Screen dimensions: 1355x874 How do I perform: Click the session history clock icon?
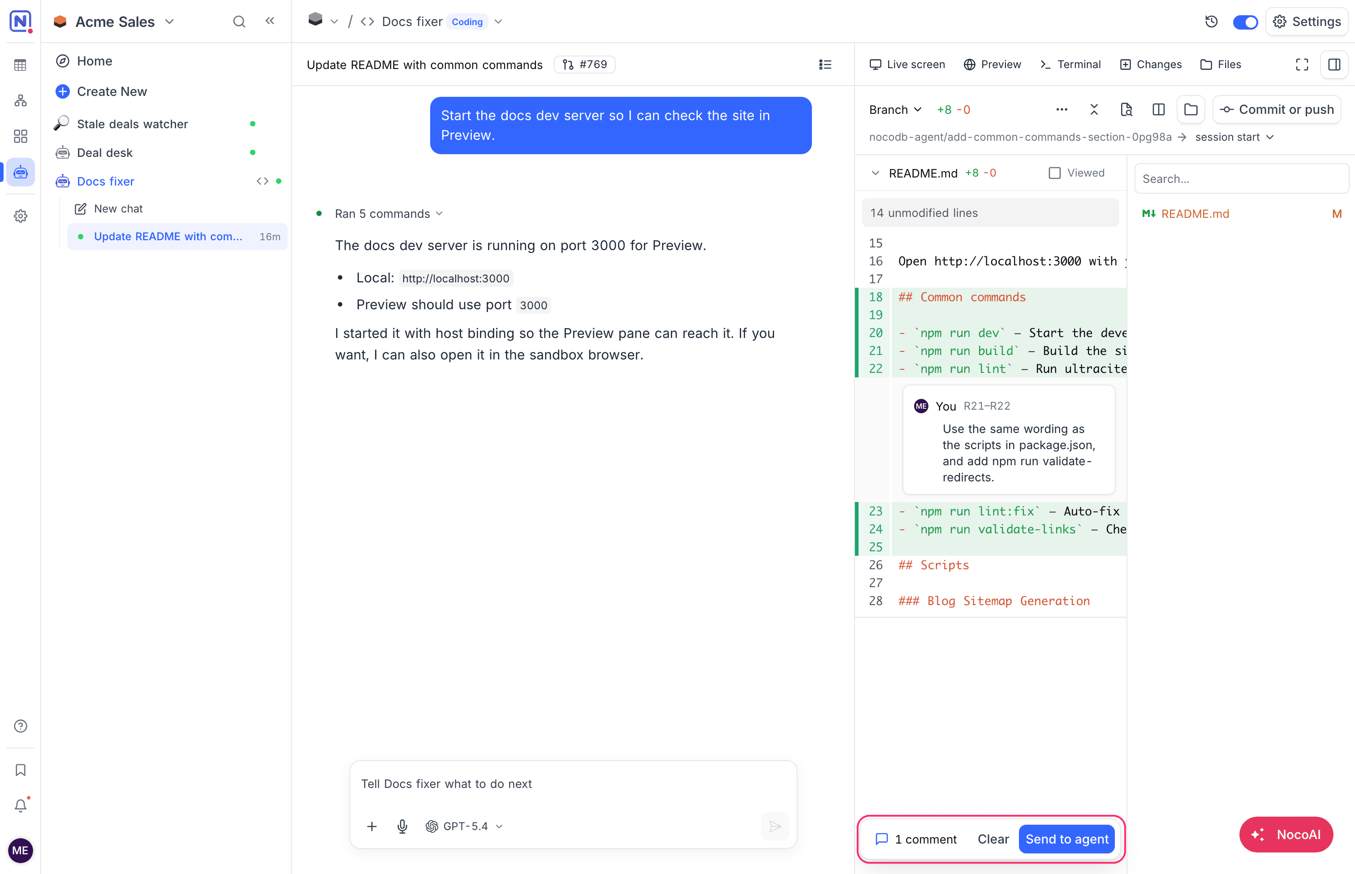pyautogui.click(x=1211, y=22)
